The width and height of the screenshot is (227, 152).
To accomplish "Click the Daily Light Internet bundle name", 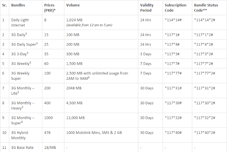I will [20, 22].
